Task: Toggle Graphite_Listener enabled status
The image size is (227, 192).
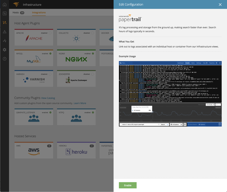Action: [x=50, y=112]
